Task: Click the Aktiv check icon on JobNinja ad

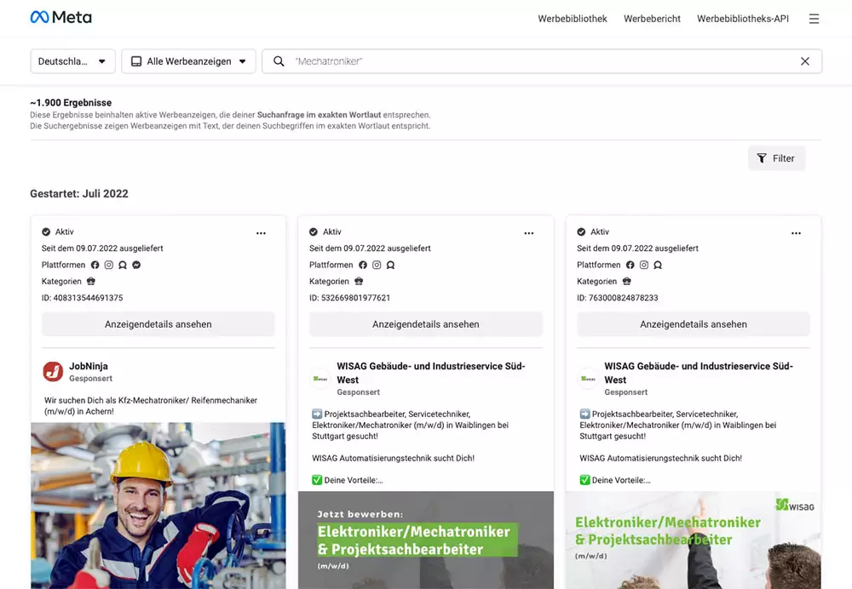Action: click(x=46, y=232)
